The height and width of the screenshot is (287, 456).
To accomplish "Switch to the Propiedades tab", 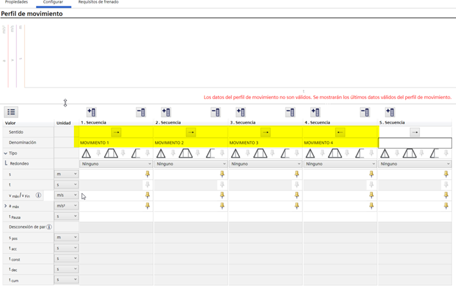I will 16,3.
